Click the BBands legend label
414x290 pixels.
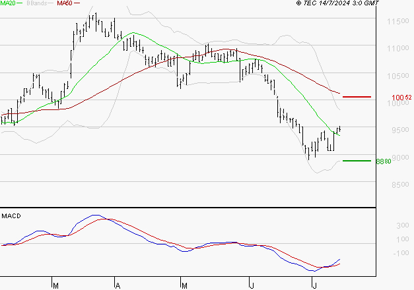36,3
